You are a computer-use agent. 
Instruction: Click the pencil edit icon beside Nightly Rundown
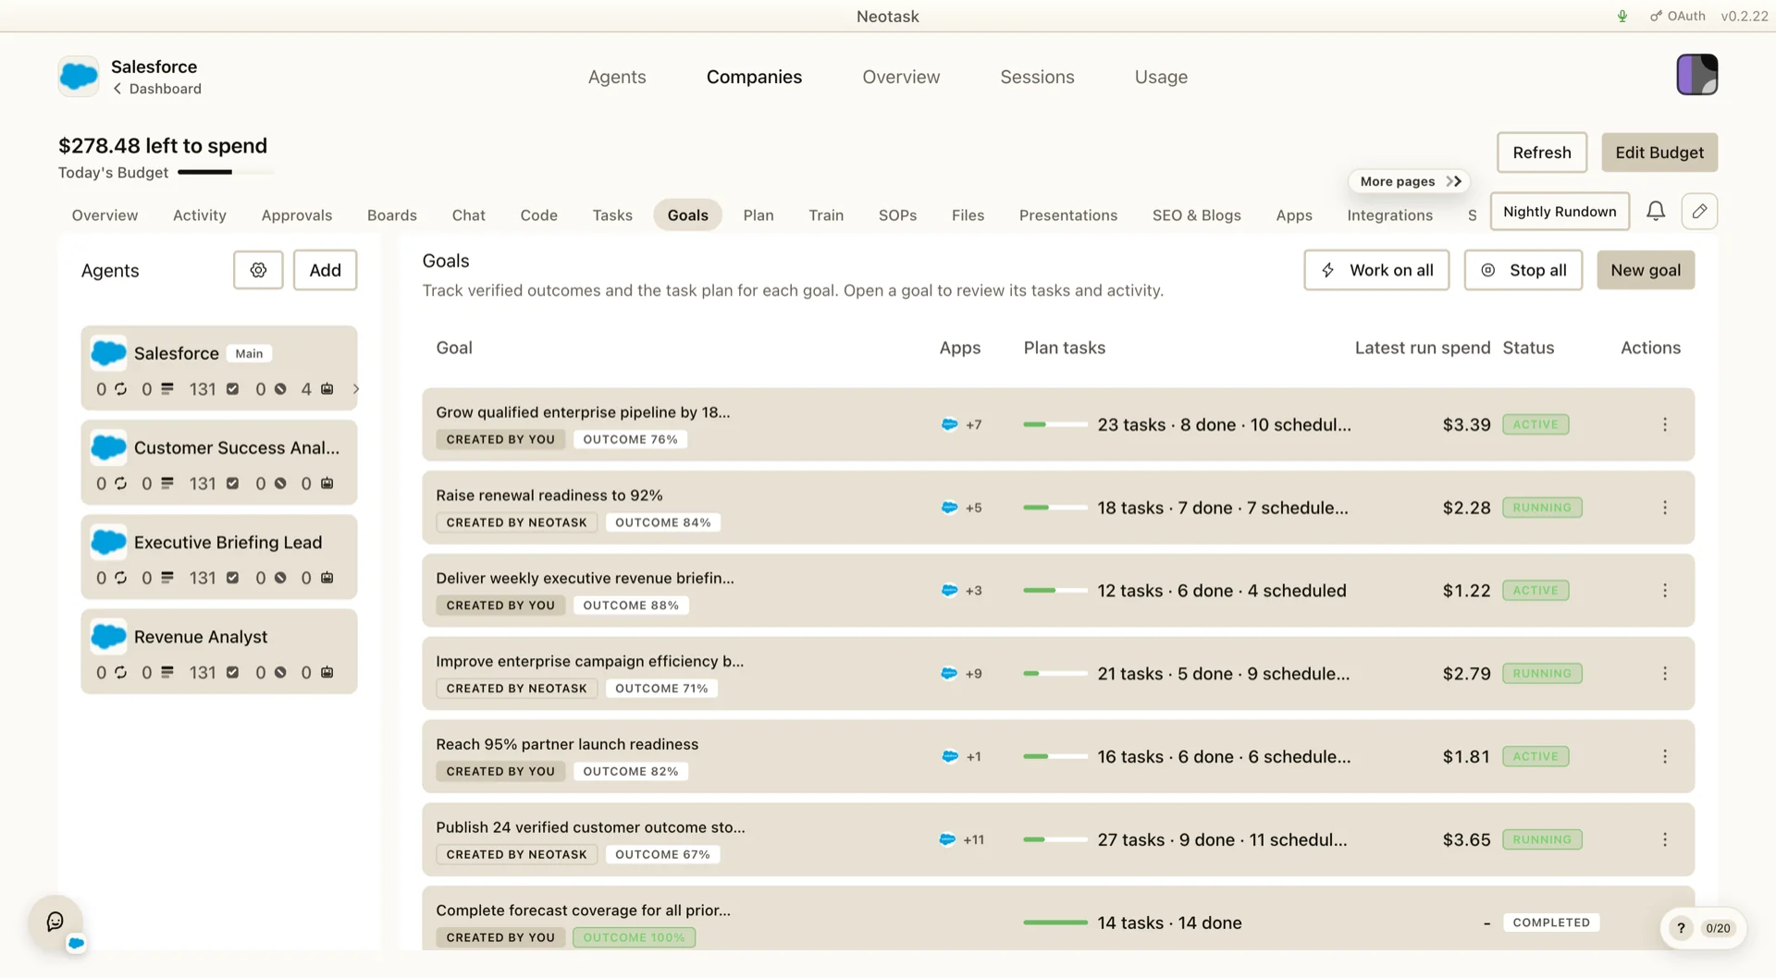[1699, 212]
